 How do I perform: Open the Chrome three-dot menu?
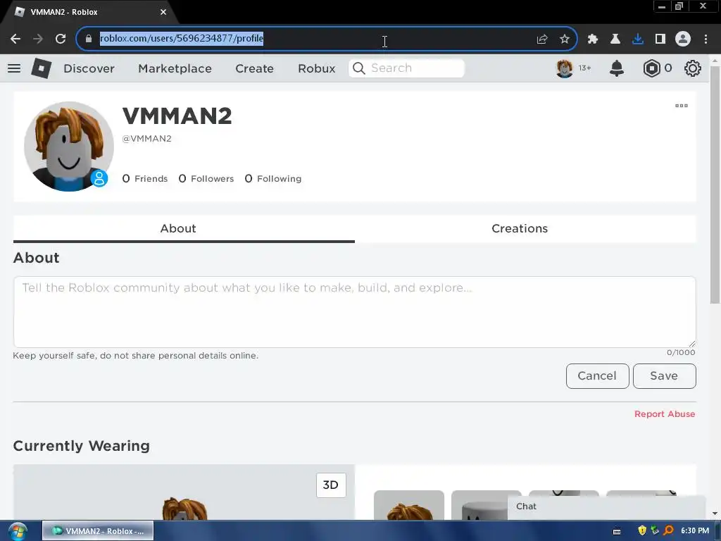706,39
